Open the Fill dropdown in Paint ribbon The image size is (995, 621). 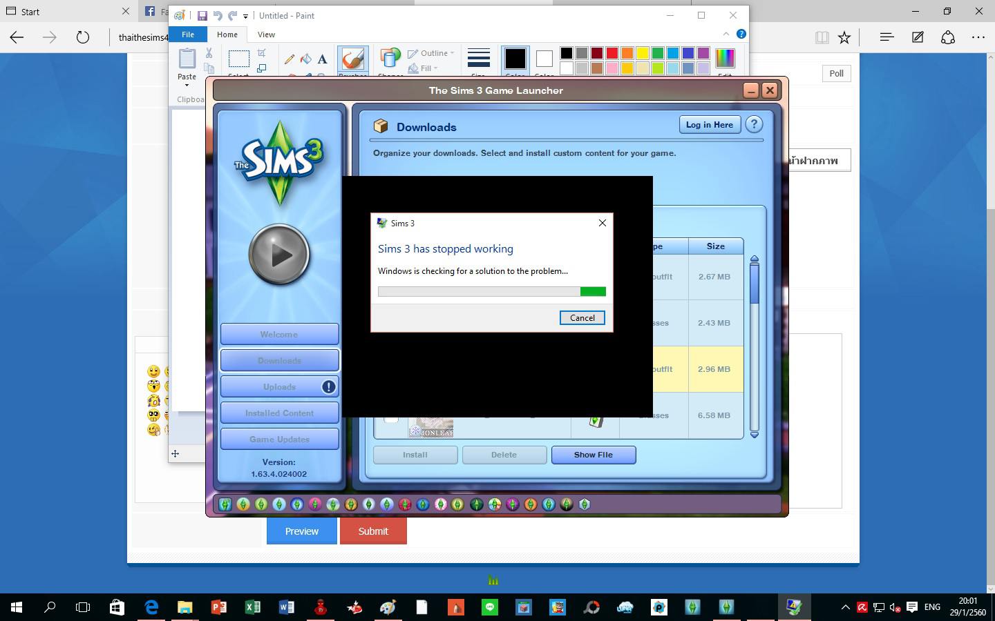pyautogui.click(x=423, y=68)
